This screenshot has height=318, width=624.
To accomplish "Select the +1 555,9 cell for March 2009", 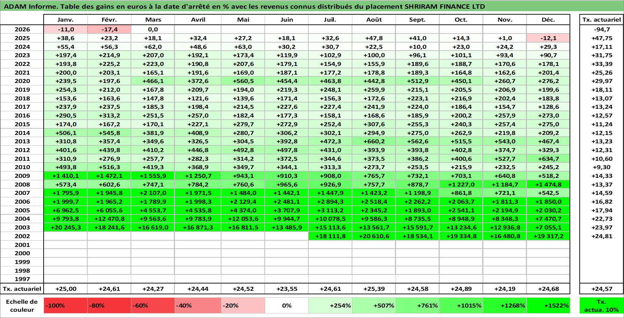I will (x=153, y=176).
